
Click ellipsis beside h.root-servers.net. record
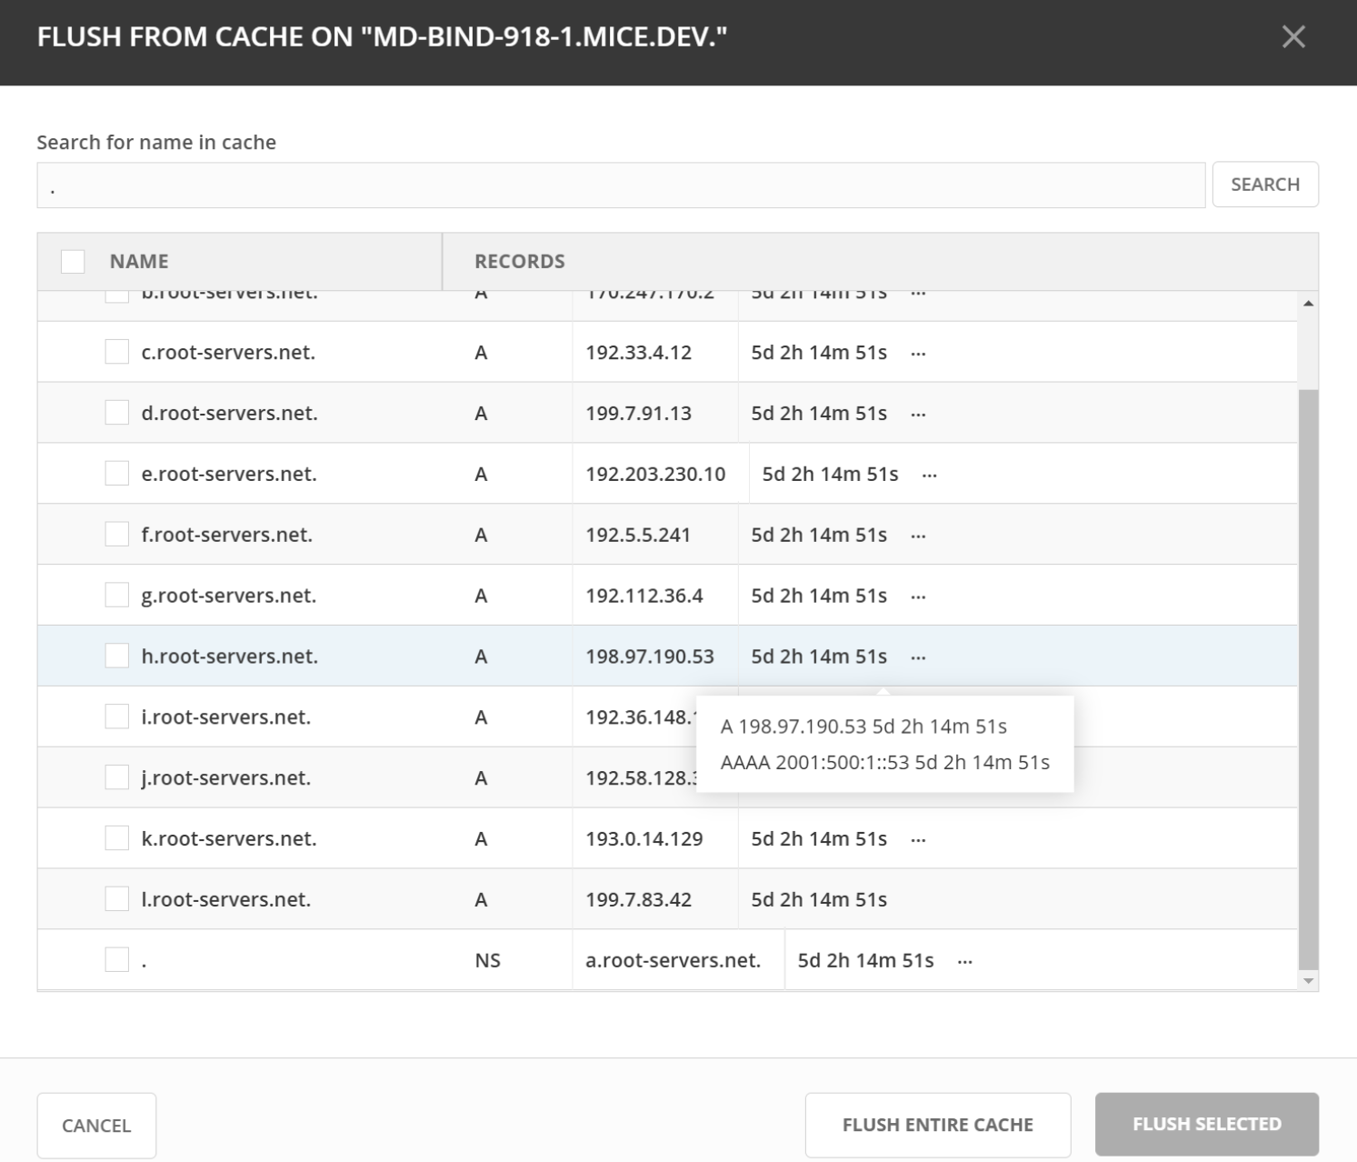point(918,657)
